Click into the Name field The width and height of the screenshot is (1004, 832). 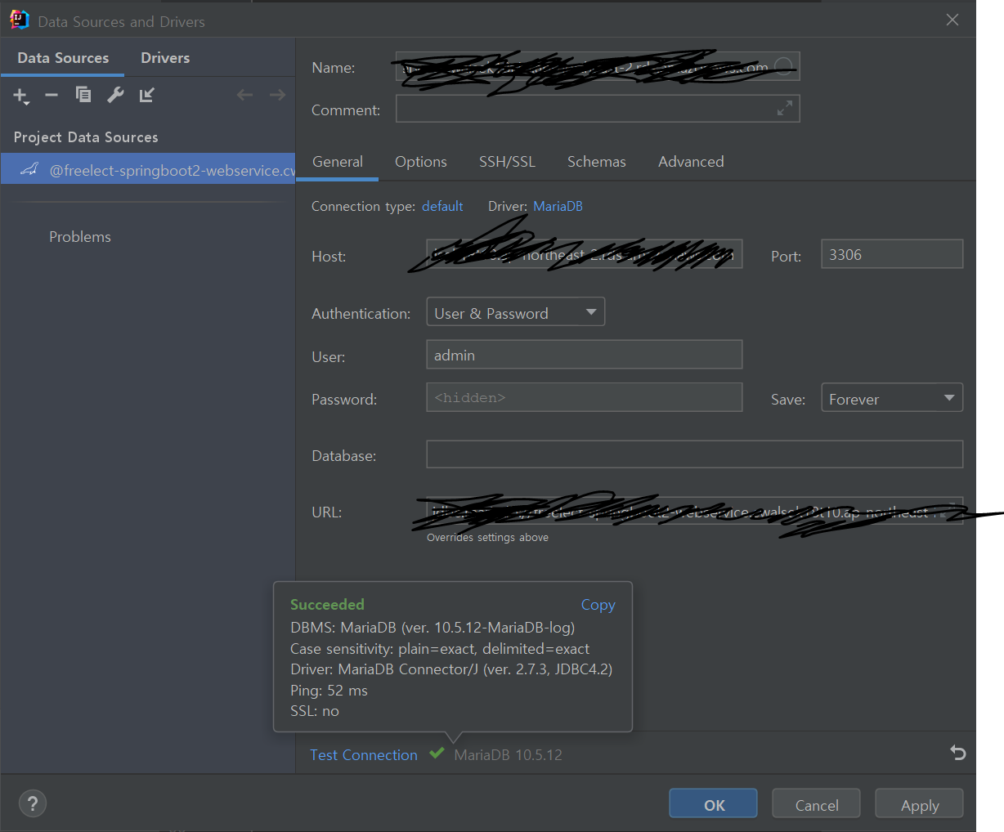(x=598, y=66)
